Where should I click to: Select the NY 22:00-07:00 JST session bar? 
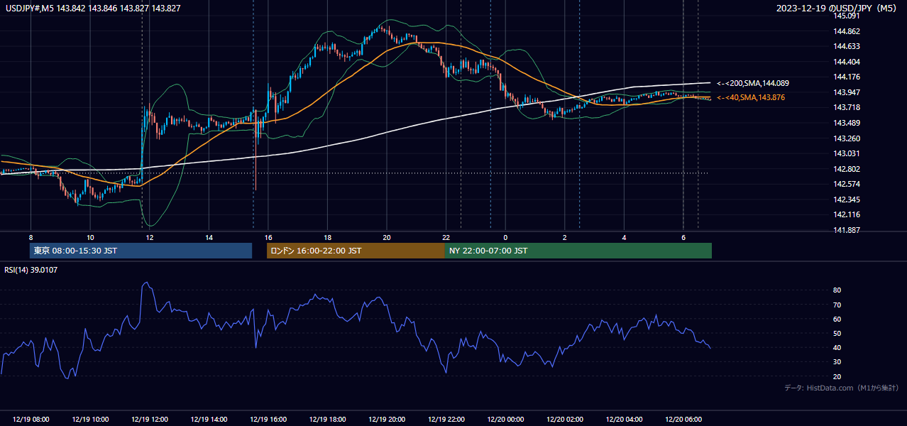click(578, 251)
